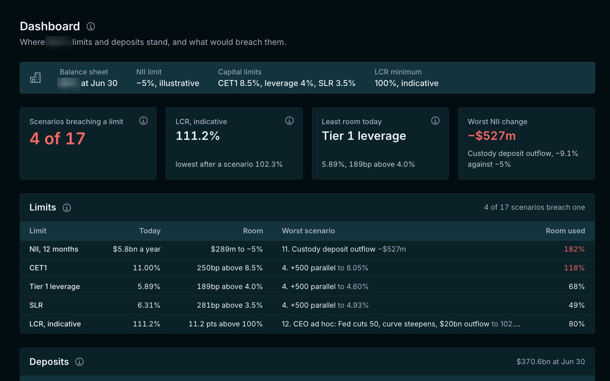Click '5.89%, 189bp above 4.0%' card text

pyautogui.click(x=368, y=164)
